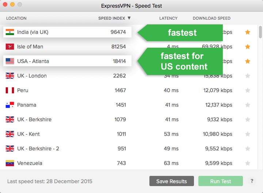Unfavorite India (via UK) star

248,32
